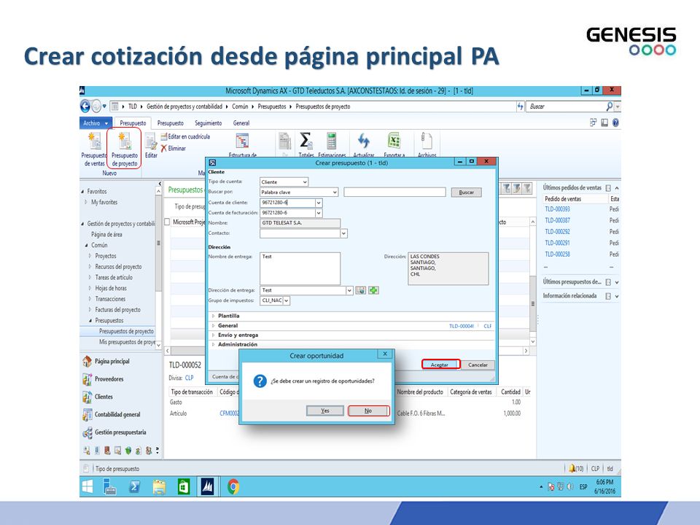Click the magnifier icon in Buscar box
The width and height of the screenshot is (700, 525).
[610, 106]
